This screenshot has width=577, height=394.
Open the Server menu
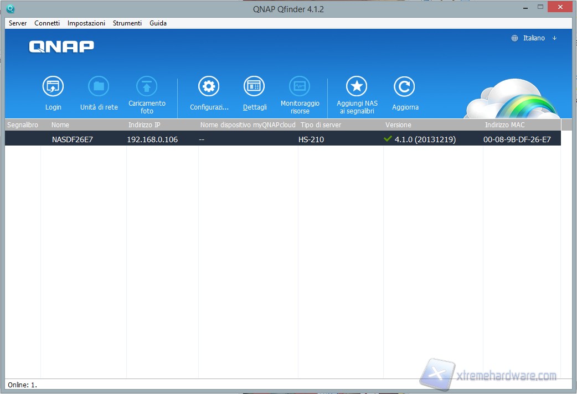(x=18, y=23)
